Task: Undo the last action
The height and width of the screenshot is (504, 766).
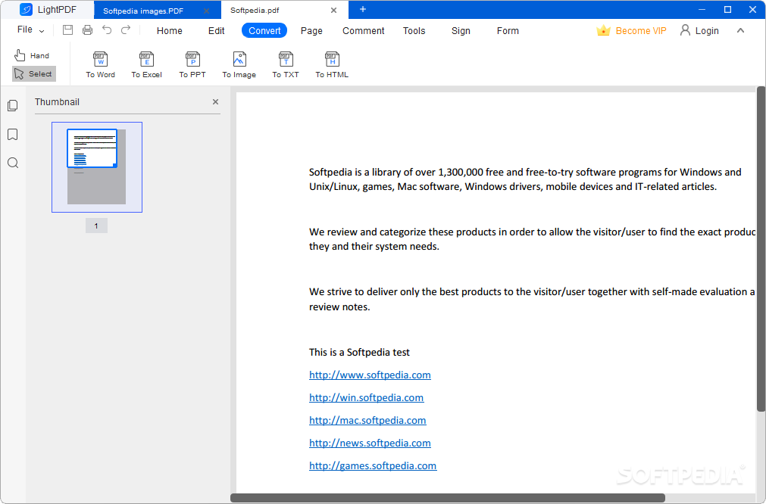Action: 107,30
